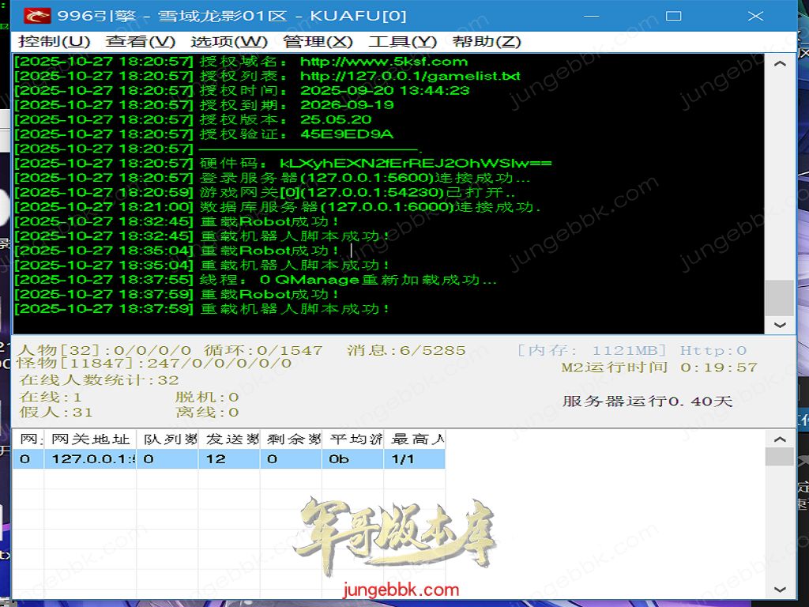Viewport: 809px width, 607px height.
Task: Open the 工具(Y) menu
Action: pyautogui.click(x=402, y=42)
